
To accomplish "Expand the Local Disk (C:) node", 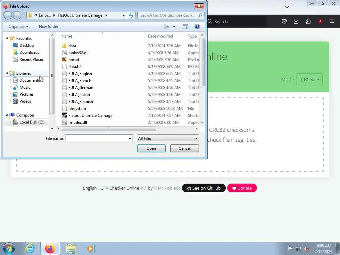I will [x=10, y=122].
